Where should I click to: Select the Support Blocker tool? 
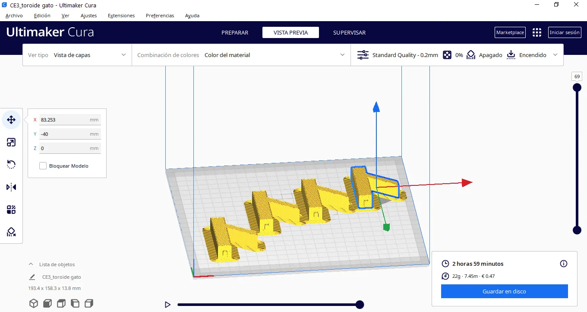pos(11,232)
